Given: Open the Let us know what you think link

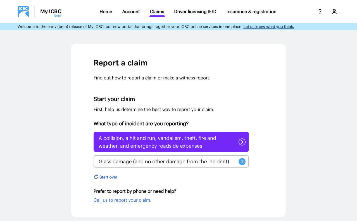Looking at the screenshot, I should [x=268, y=27].
